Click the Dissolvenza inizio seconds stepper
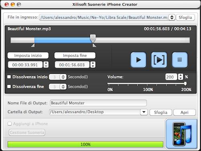This screenshot has height=151, width=201. point(63,77)
